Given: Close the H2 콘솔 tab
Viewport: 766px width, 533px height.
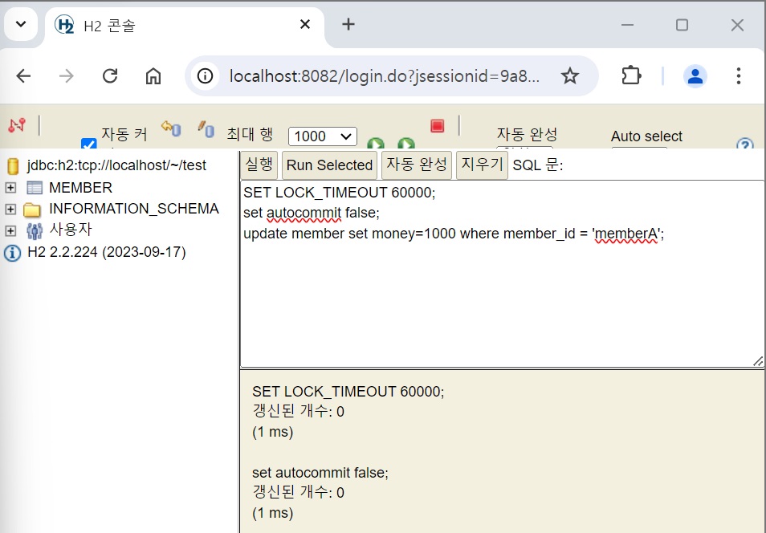Looking at the screenshot, I should click(x=305, y=24).
